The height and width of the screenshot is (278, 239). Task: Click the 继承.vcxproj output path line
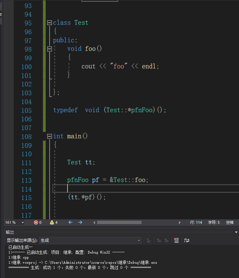pyautogui.click(x=83, y=263)
